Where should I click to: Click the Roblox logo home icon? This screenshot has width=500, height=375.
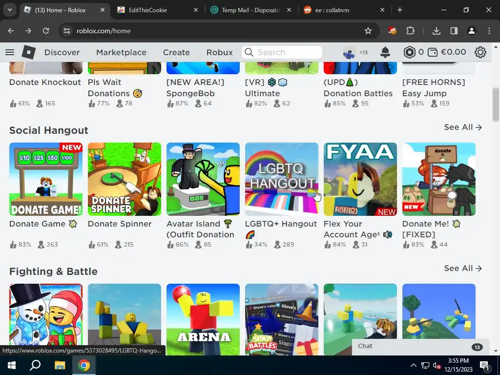click(x=28, y=52)
